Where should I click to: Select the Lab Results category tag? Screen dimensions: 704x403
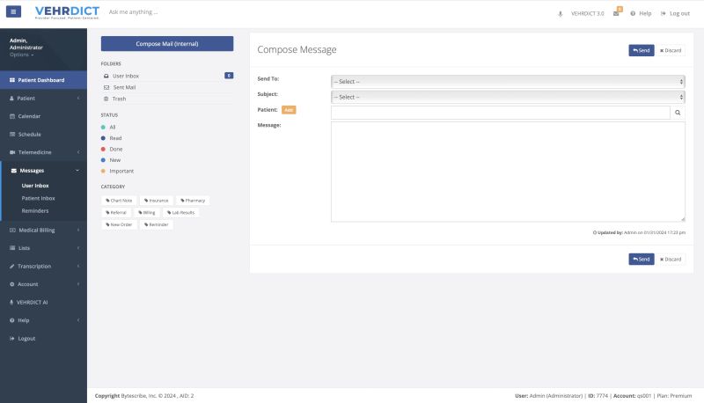180,212
